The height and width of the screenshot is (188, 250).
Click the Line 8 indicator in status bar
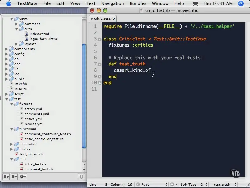[x=98, y=185]
